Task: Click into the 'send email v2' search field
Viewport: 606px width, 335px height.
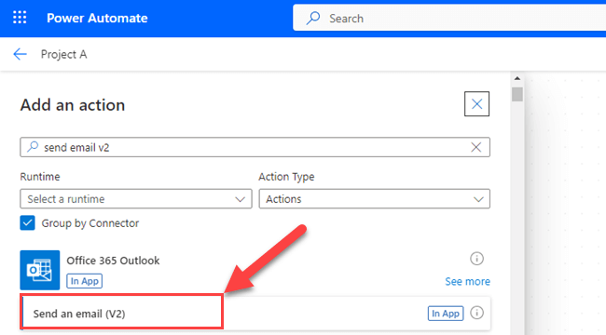Action: [x=255, y=147]
